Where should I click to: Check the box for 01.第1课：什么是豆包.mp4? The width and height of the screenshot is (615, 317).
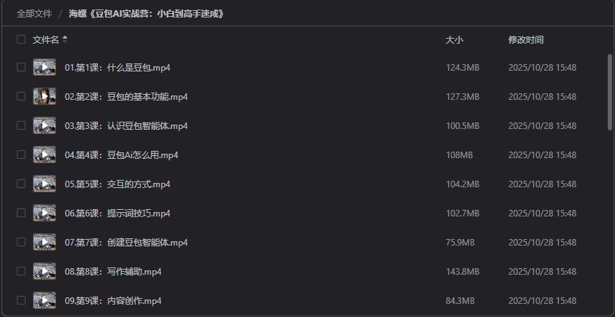click(x=21, y=68)
